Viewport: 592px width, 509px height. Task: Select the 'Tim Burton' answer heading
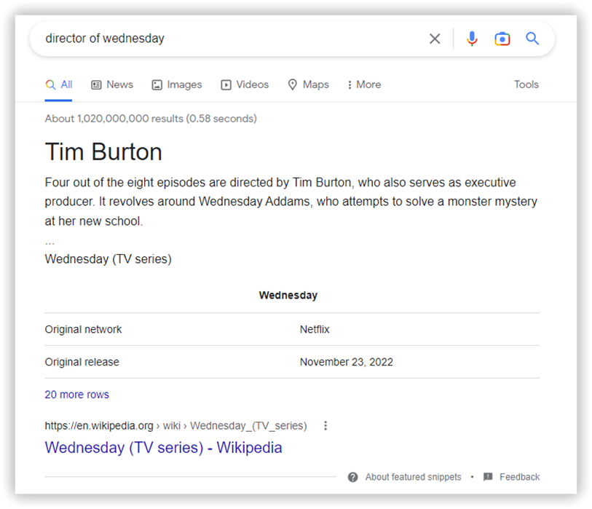point(103,151)
